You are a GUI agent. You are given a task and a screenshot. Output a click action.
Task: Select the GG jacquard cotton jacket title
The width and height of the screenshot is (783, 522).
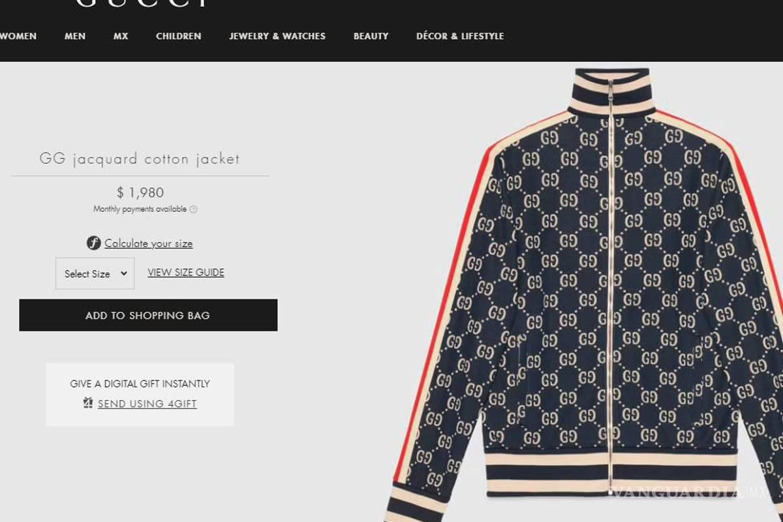pos(139,159)
